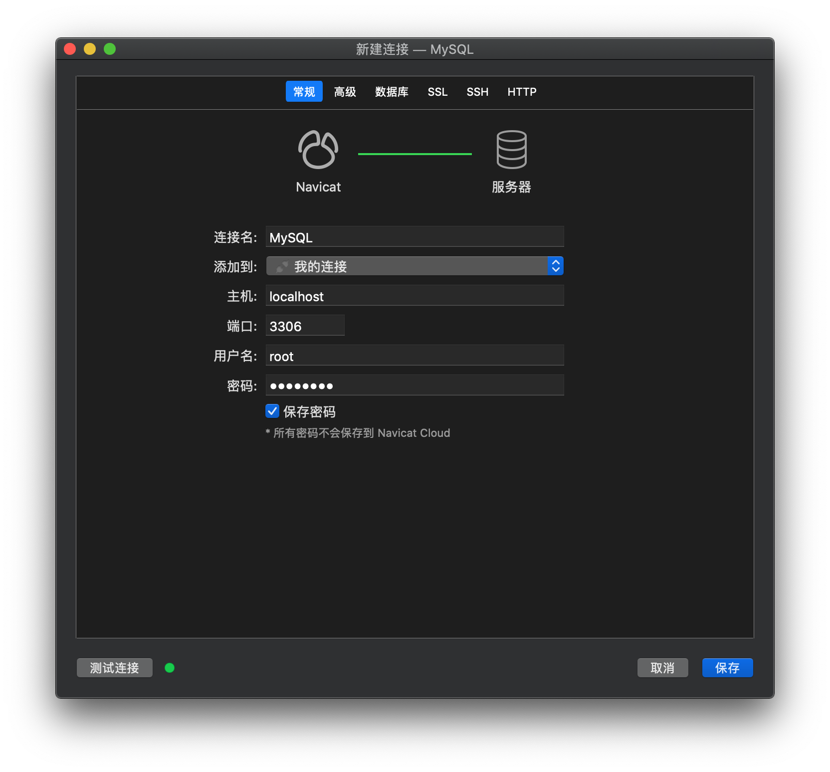The height and width of the screenshot is (772, 830).
Task: Click the green connection status indicator
Action: pyautogui.click(x=170, y=668)
